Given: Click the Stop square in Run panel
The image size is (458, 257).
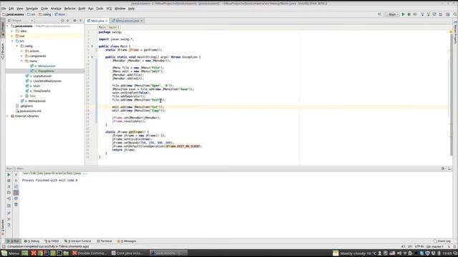Looking at the screenshot, I should pos(9,181).
